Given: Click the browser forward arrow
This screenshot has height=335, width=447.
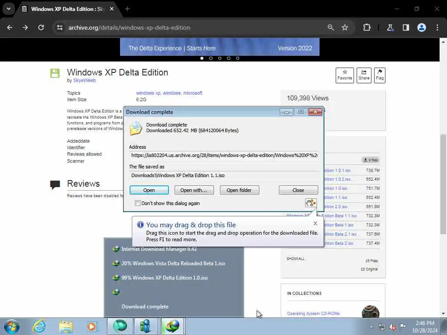Looking at the screenshot, I should coord(25,27).
